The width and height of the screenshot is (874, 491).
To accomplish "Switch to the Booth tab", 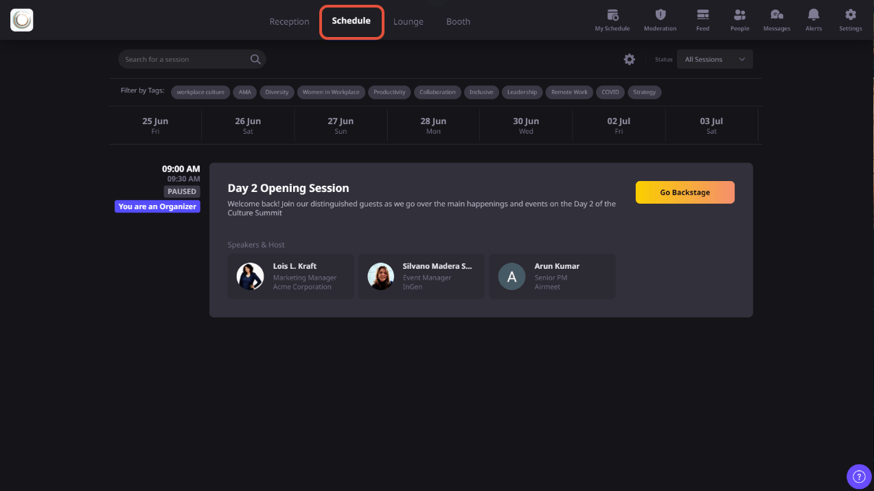I will coord(458,22).
